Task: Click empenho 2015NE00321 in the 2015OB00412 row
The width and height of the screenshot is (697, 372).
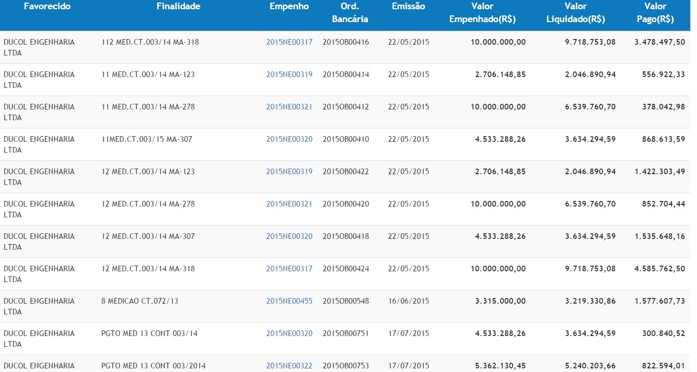Action: click(x=289, y=107)
